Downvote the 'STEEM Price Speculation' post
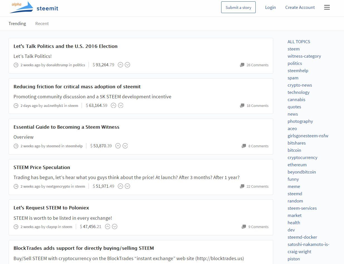Viewport: 344px width, 264px height. (x=128, y=186)
